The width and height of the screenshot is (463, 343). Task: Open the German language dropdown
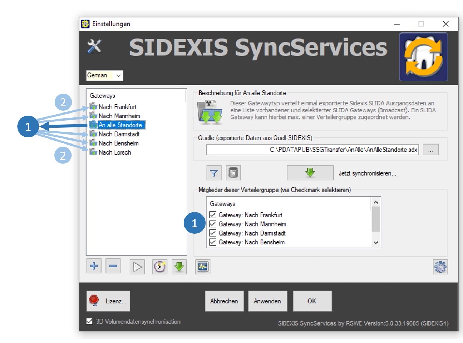pos(104,76)
